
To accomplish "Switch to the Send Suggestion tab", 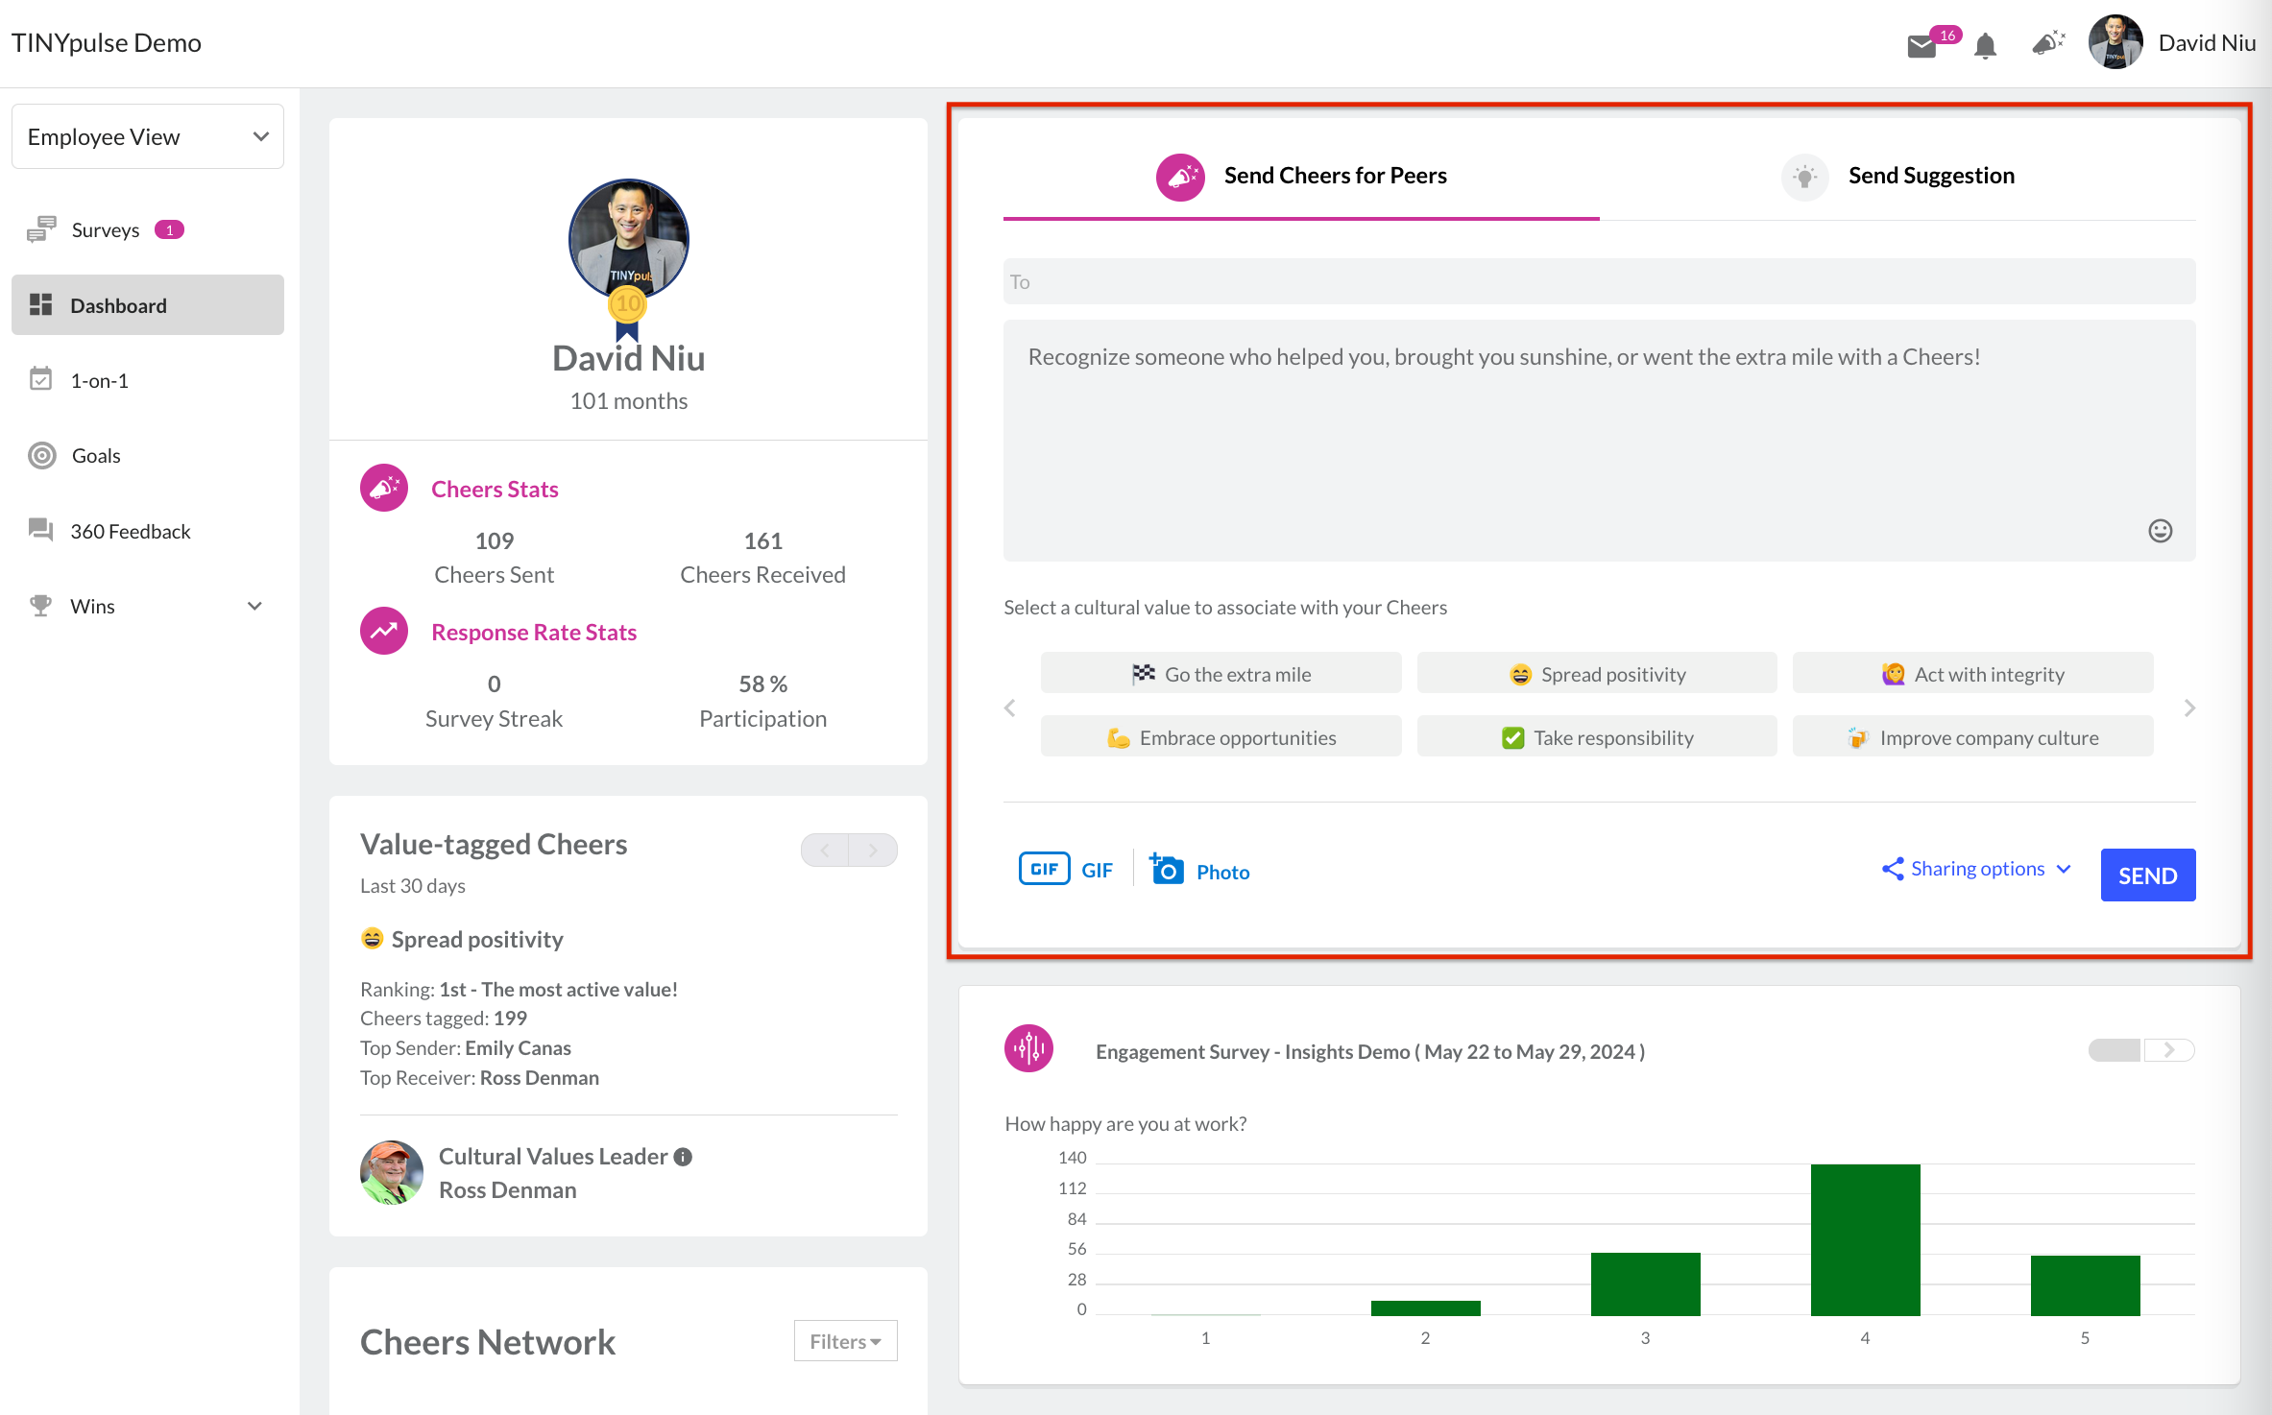I will (x=1897, y=177).
